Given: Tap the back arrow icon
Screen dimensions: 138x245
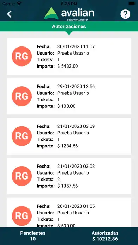Looking at the screenshot, I should 10,14.
